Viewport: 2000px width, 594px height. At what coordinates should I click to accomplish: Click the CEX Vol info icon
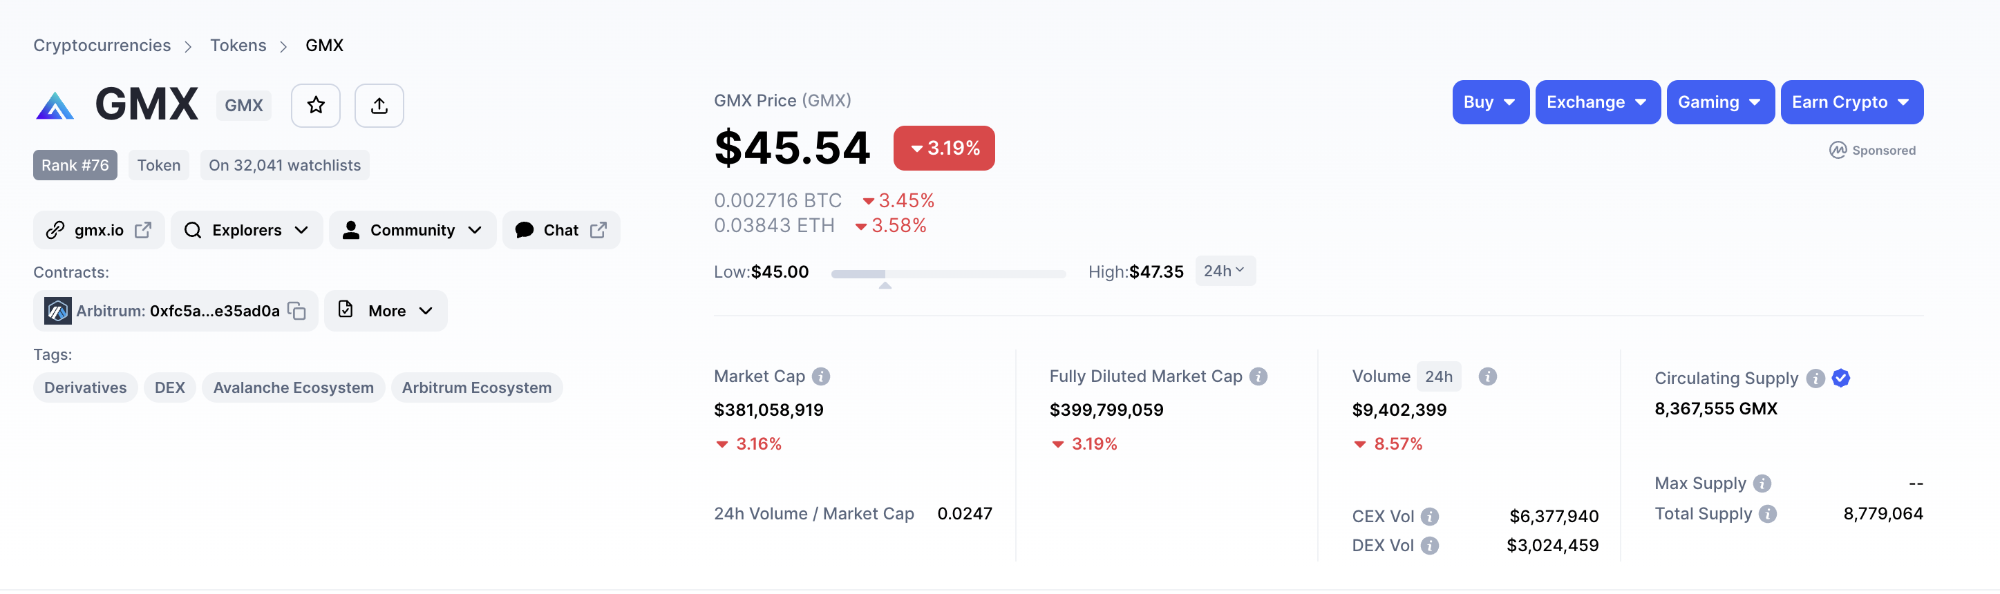point(1429,517)
